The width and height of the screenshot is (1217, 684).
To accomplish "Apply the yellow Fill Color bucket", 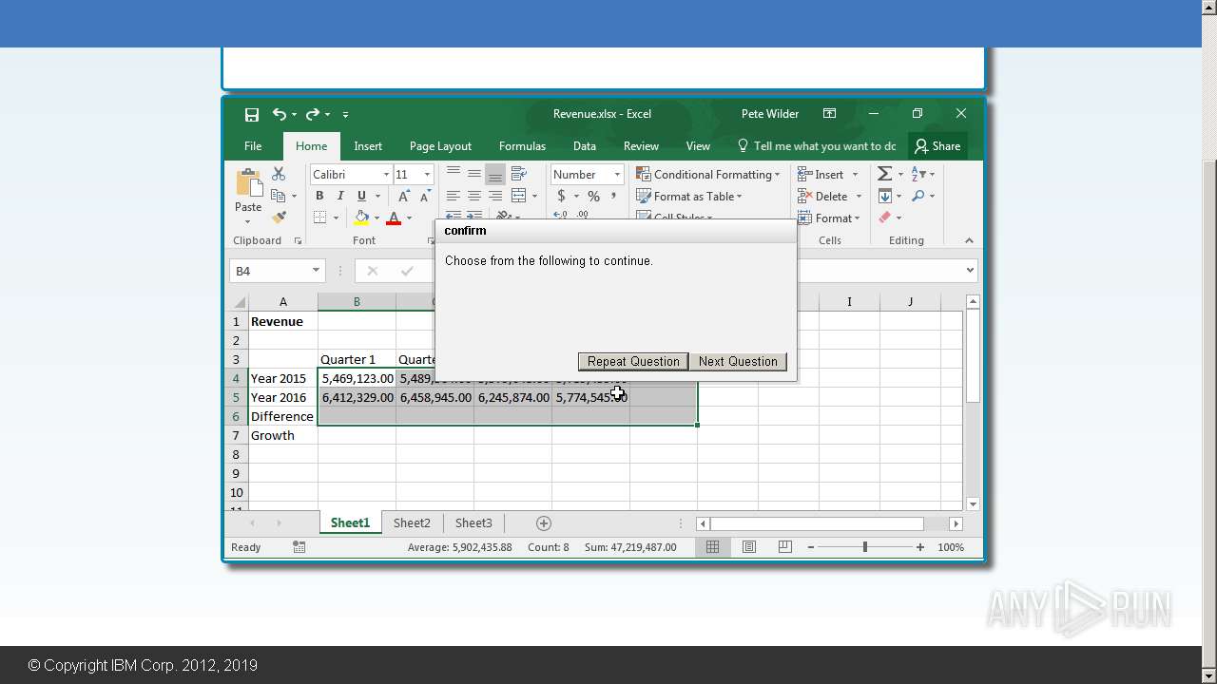I will [361, 218].
